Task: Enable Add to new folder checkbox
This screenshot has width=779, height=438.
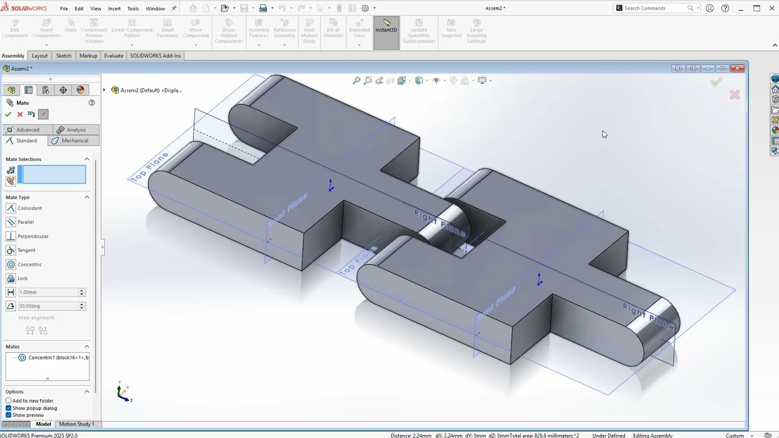Action: tap(9, 401)
